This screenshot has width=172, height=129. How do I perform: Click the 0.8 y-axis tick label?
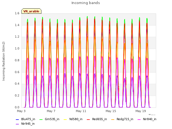17,60
